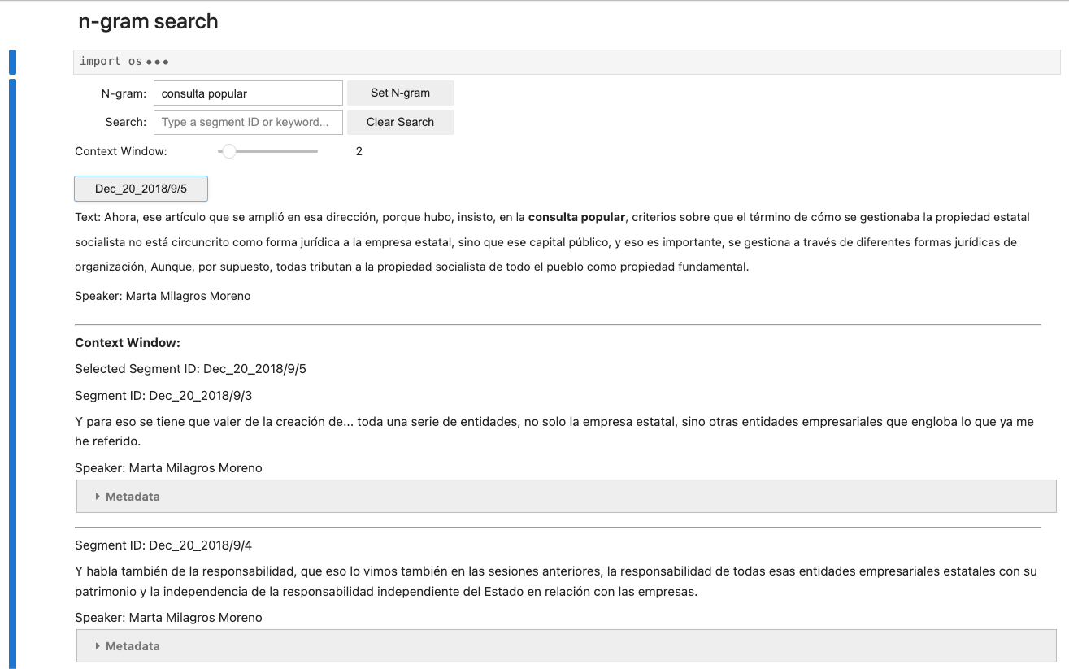Click the short blue bar beside the code cell
This screenshot has width=1069, height=669.
[x=12, y=63]
